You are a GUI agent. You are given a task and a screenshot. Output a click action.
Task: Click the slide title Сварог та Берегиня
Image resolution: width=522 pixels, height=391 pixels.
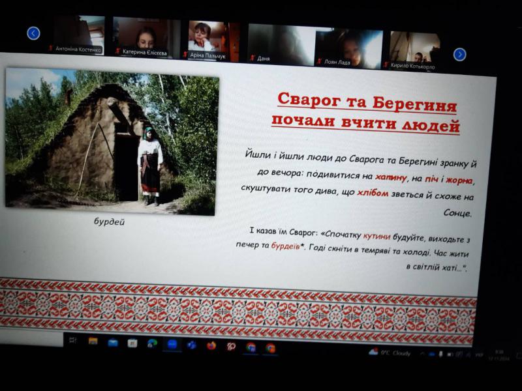tap(367, 102)
